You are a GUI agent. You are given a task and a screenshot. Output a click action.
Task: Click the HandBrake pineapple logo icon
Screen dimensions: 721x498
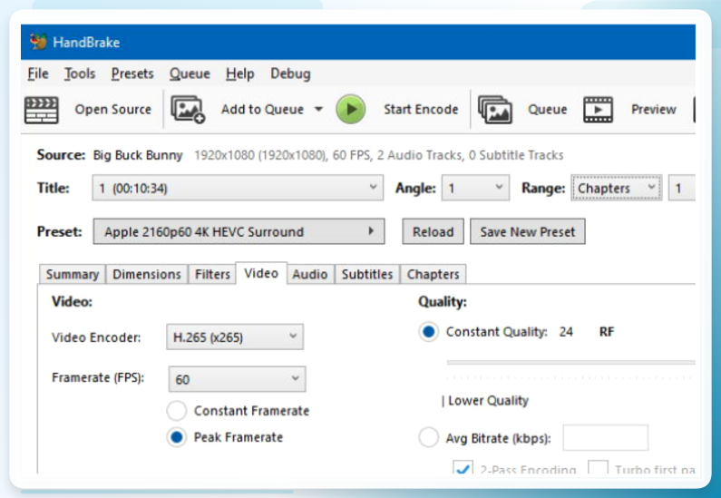pyautogui.click(x=38, y=42)
